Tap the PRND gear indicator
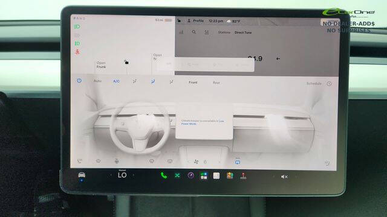The image size is (387, 217). click(79, 18)
